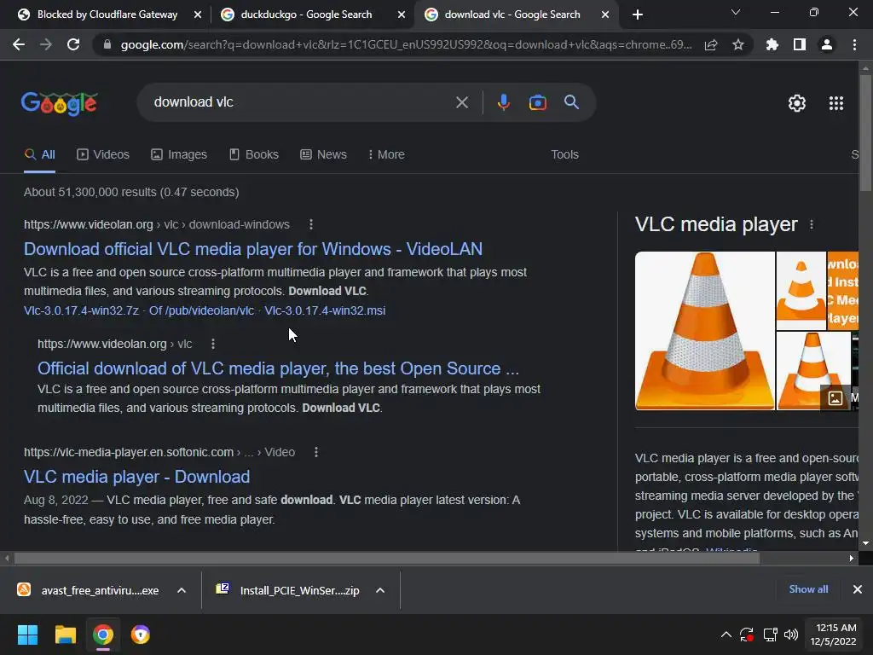Select the Images search filter
Image resolution: width=873 pixels, height=655 pixels.
(179, 155)
